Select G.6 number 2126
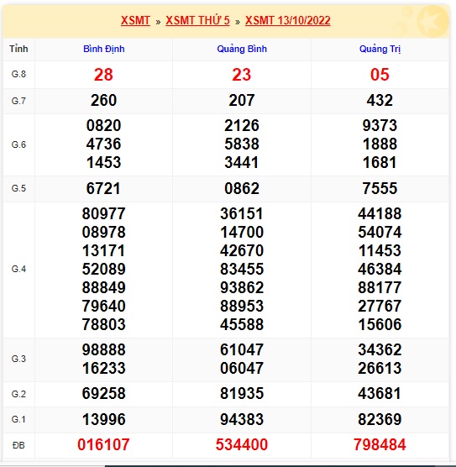The image size is (456, 467). [242, 125]
